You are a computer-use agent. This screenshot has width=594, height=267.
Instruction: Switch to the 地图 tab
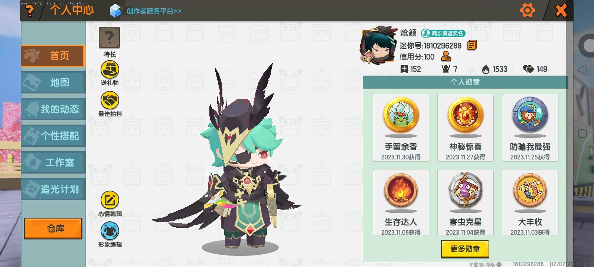[53, 82]
